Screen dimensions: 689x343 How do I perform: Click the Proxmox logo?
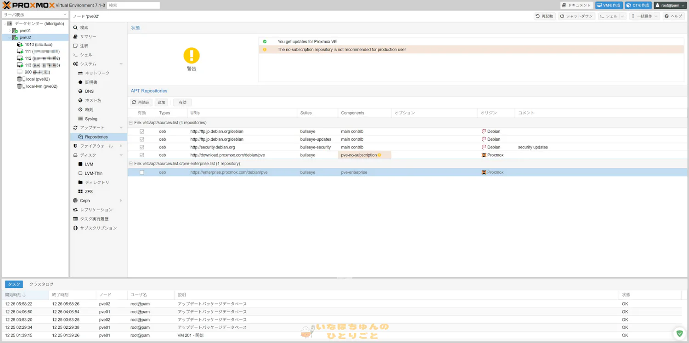click(x=29, y=5)
